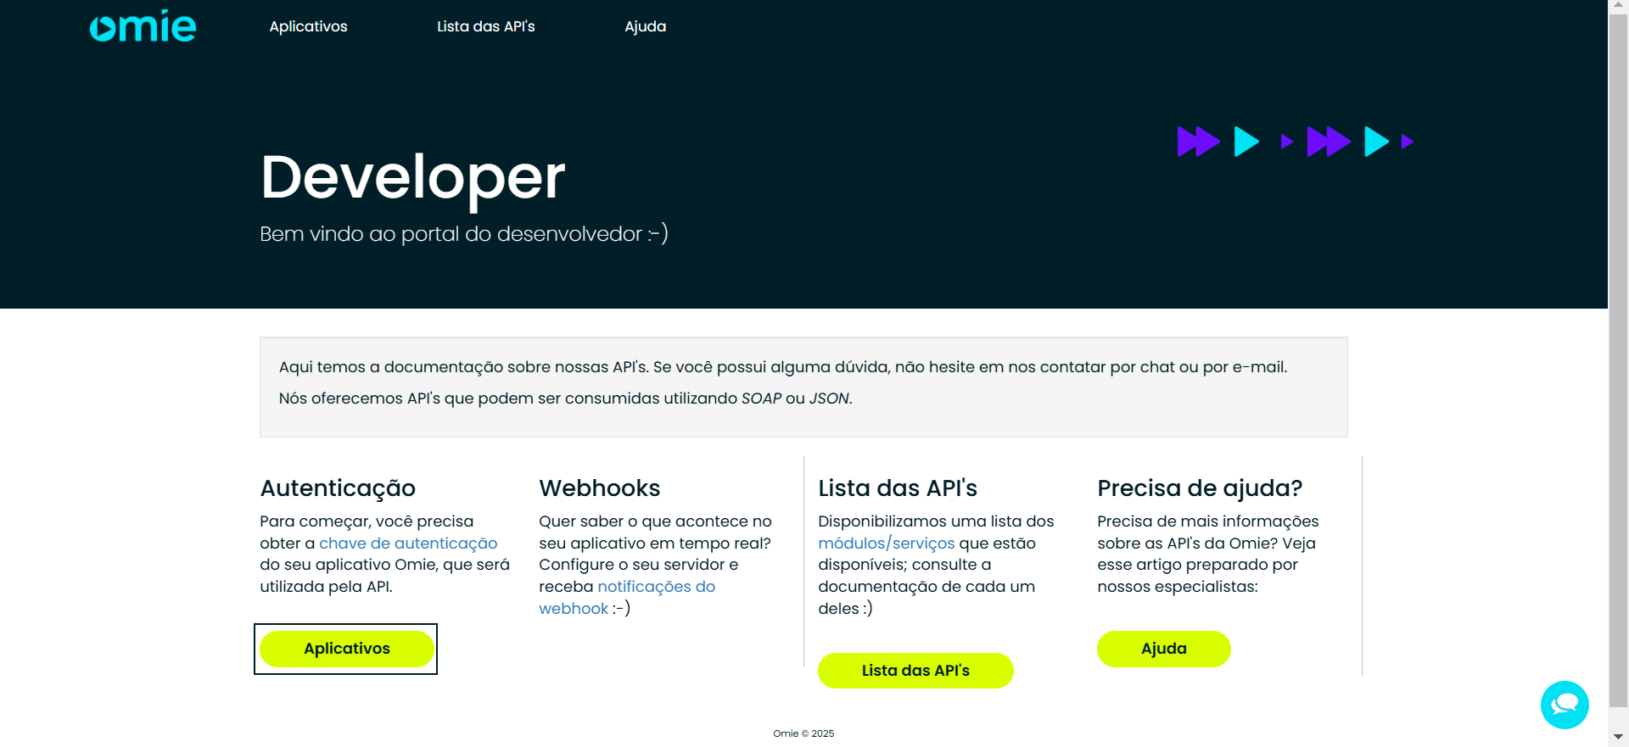Click the scrollbar up arrow

(1619, 7)
